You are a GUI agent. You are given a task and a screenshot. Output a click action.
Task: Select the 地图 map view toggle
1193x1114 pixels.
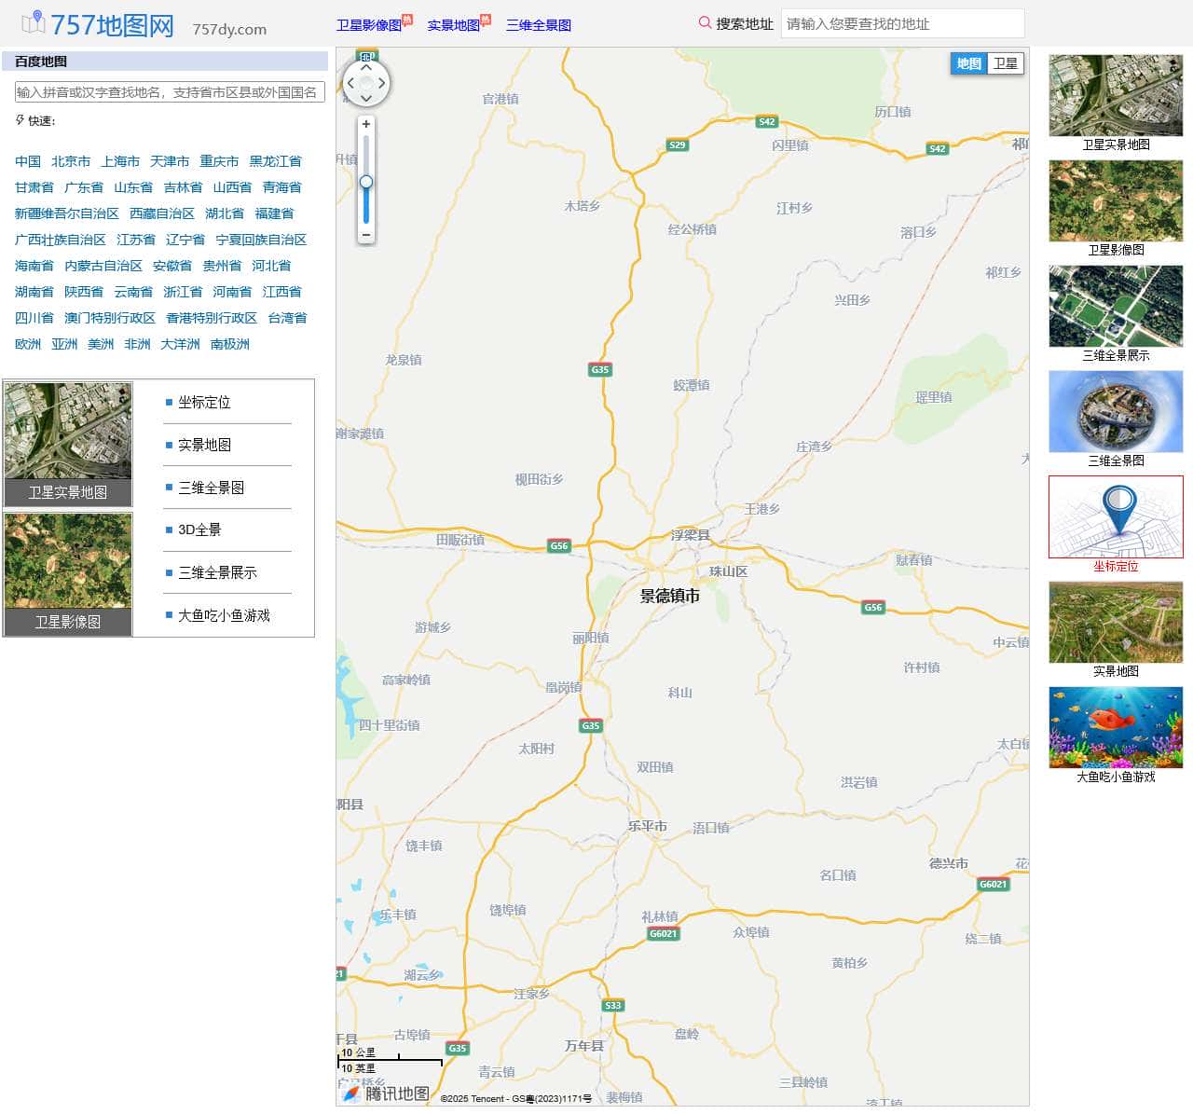(x=968, y=63)
